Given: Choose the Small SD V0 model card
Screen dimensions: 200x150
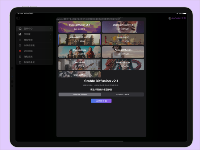Looking at the screenshot, I should click(x=123, y=39).
